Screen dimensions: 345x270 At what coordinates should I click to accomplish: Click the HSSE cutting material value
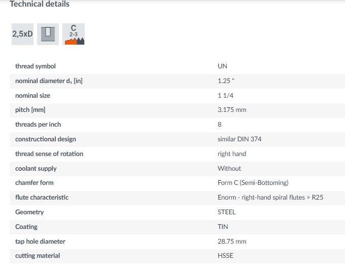pos(225,256)
